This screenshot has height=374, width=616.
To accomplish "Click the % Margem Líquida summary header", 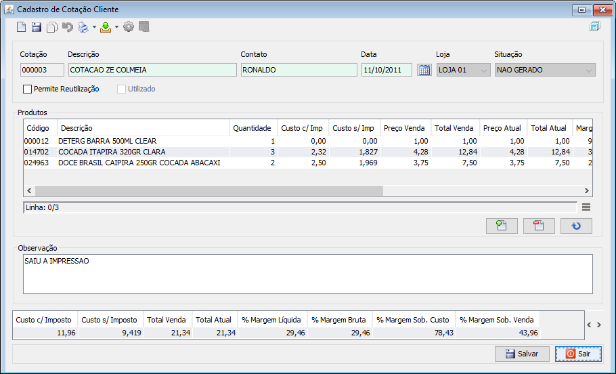I will click(x=271, y=320).
